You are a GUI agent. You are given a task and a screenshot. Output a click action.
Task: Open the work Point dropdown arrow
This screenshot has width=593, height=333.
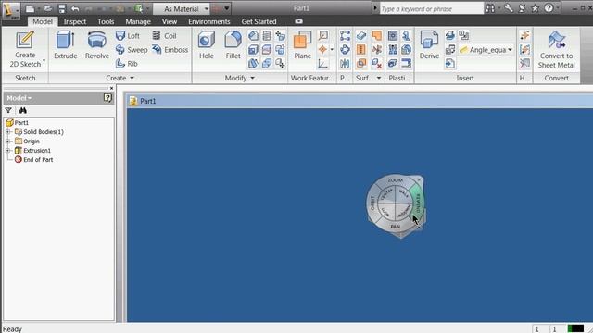(332, 49)
